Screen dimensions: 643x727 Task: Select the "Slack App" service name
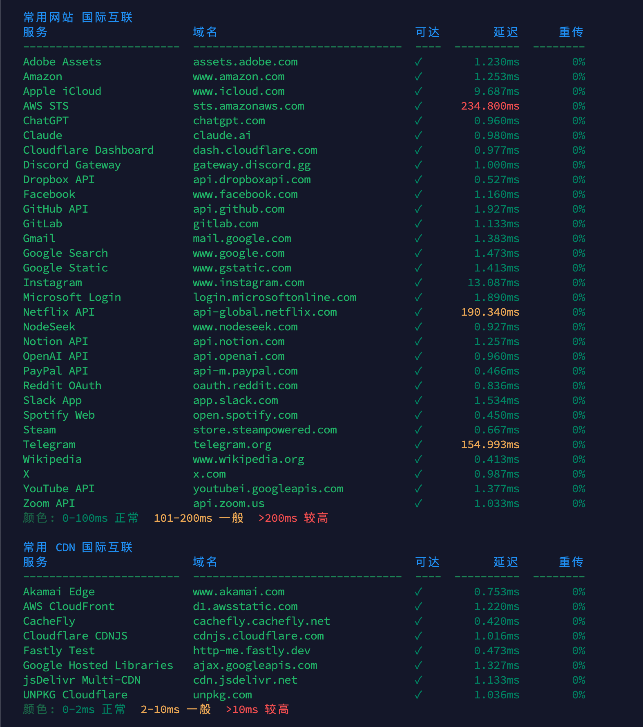(x=52, y=400)
